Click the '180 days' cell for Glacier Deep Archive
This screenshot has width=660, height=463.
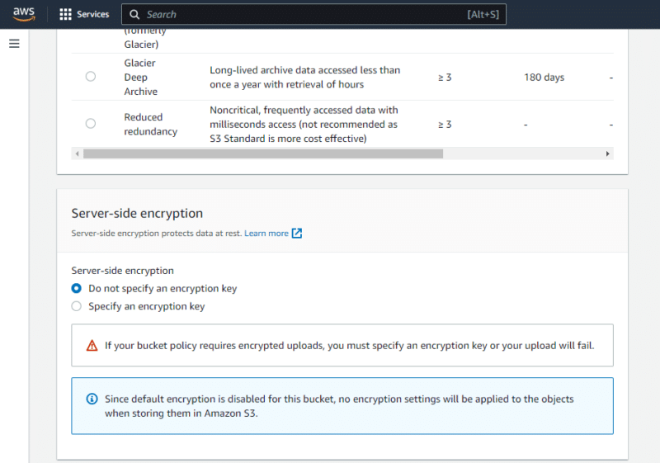coord(544,78)
